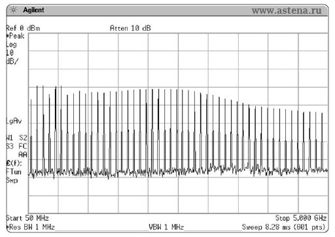Click the Swp annotation label

(x=12, y=181)
